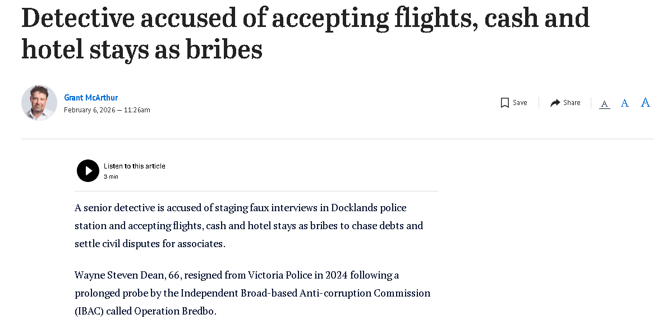Click the Share text label
662x328 pixels.
coord(572,103)
